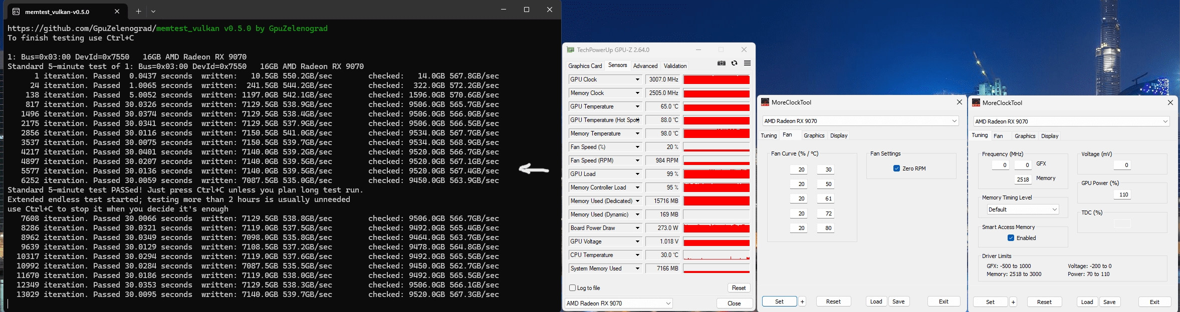
Task: Select Display tab in Tuning MoreClockTool window
Action: 1050,136
